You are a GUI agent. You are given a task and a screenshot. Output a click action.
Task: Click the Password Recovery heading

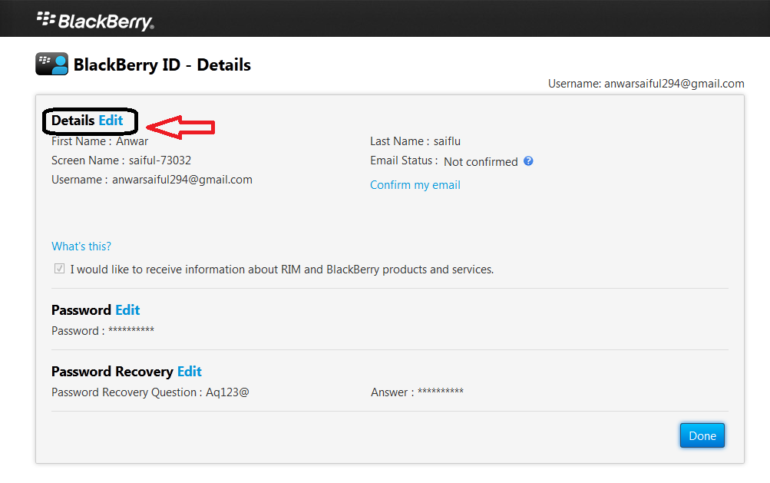tap(112, 372)
